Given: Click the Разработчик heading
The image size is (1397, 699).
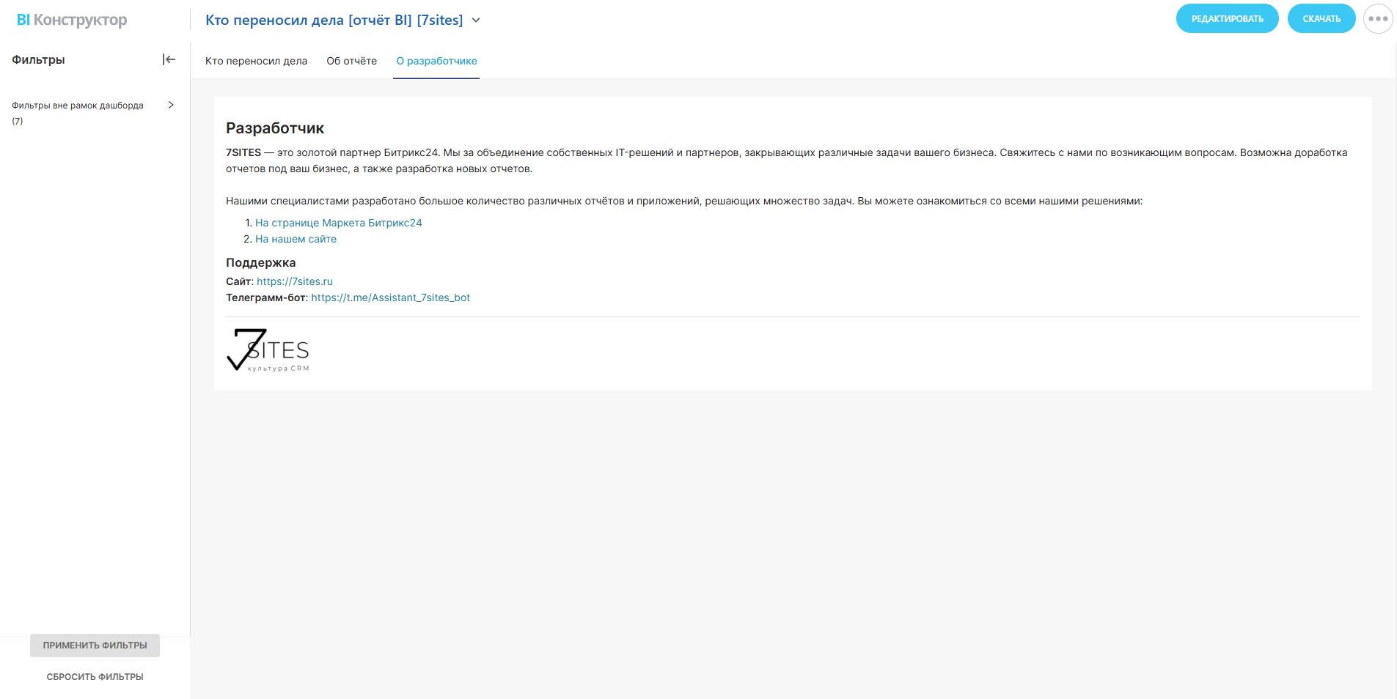Looking at the screenshot, I should click(x=275, y=128).
